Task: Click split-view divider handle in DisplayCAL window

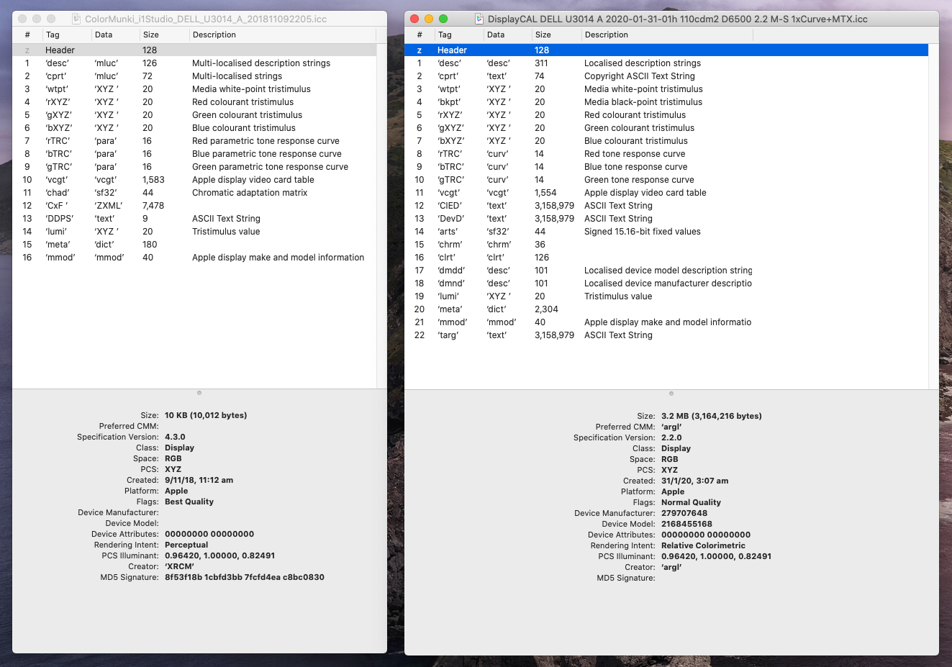Action: [671, 394]
